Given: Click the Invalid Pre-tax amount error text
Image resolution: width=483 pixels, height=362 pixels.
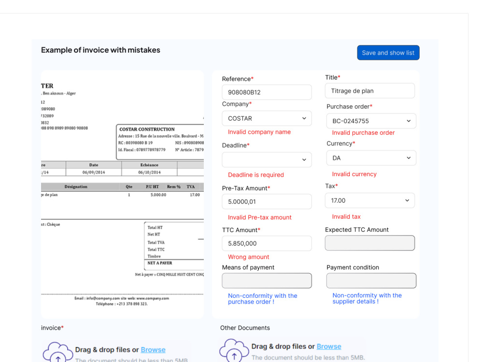Looking at the screenshot, I should 259,217.
